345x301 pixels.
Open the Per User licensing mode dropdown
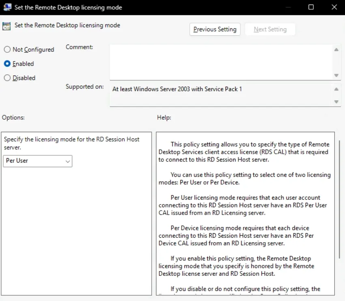pos(38,161)
